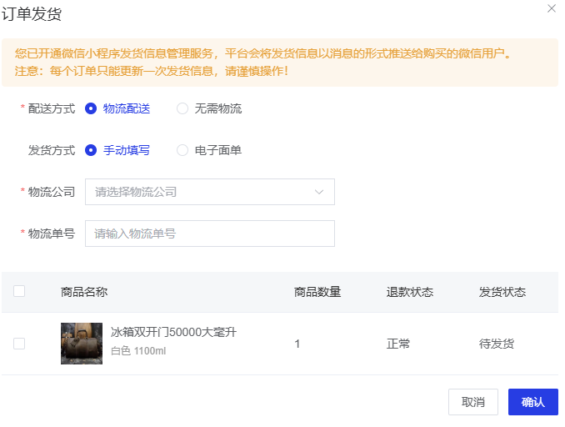
Task: Select 手动填写 shipping method
Action: (x=92, y=150)
